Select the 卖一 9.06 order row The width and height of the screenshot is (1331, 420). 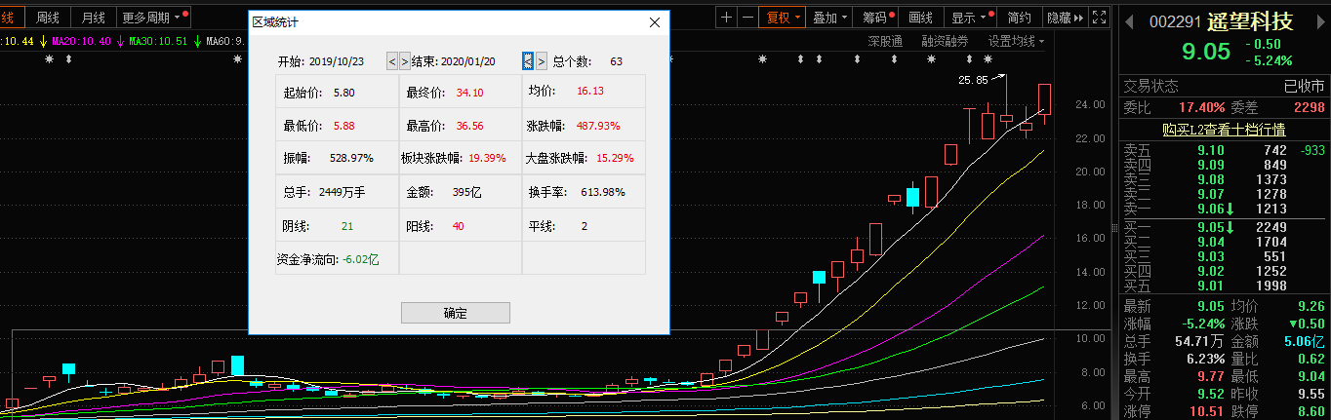(x=1223, y=209)
